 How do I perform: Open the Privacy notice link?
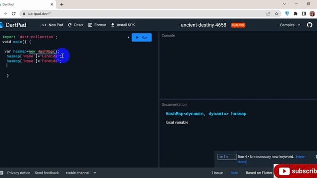click(x=19, y=173)
